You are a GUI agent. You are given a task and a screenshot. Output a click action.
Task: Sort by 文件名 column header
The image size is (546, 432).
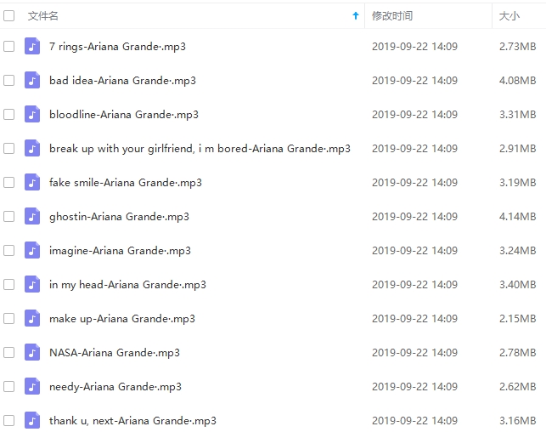[42, 16]
